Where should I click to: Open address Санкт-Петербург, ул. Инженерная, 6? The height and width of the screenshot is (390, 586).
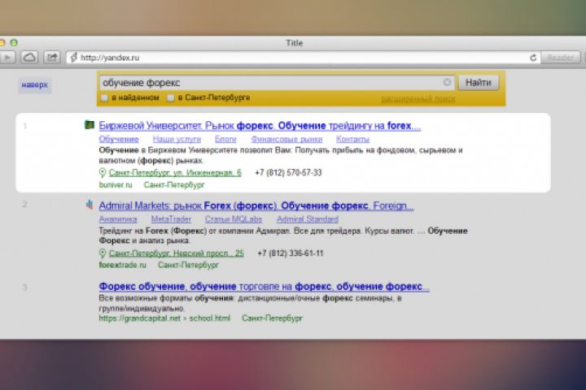(175, 173)
